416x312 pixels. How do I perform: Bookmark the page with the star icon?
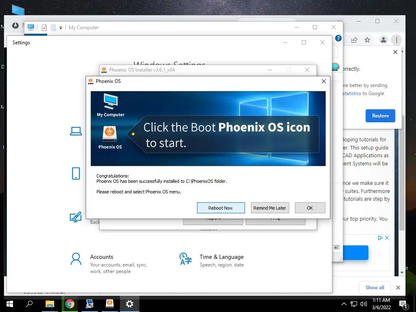click(x=367, y=40)
